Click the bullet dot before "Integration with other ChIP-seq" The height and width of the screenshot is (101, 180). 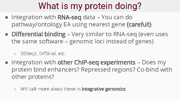7,62
